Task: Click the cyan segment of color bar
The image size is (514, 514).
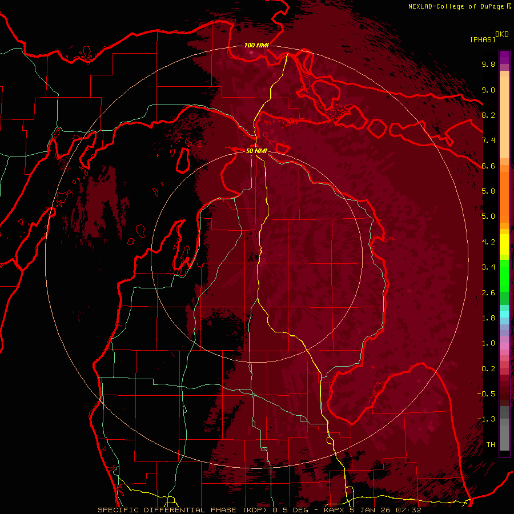Action: coord(504,314)
